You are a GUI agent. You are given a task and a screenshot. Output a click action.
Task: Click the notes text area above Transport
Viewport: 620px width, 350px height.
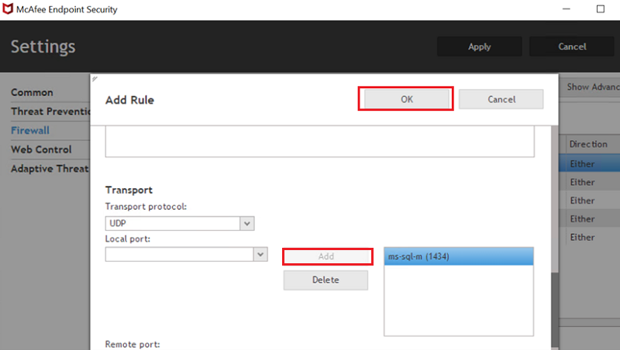(x=319, y=142)
